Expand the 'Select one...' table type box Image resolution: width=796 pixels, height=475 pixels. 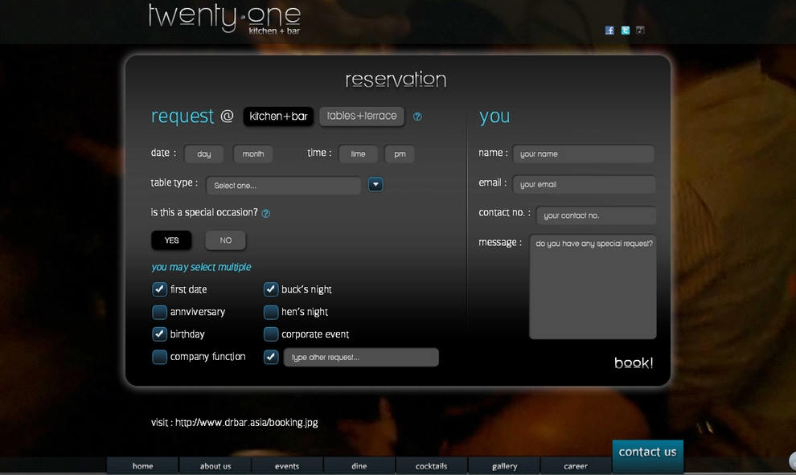[x=283, y=186]
